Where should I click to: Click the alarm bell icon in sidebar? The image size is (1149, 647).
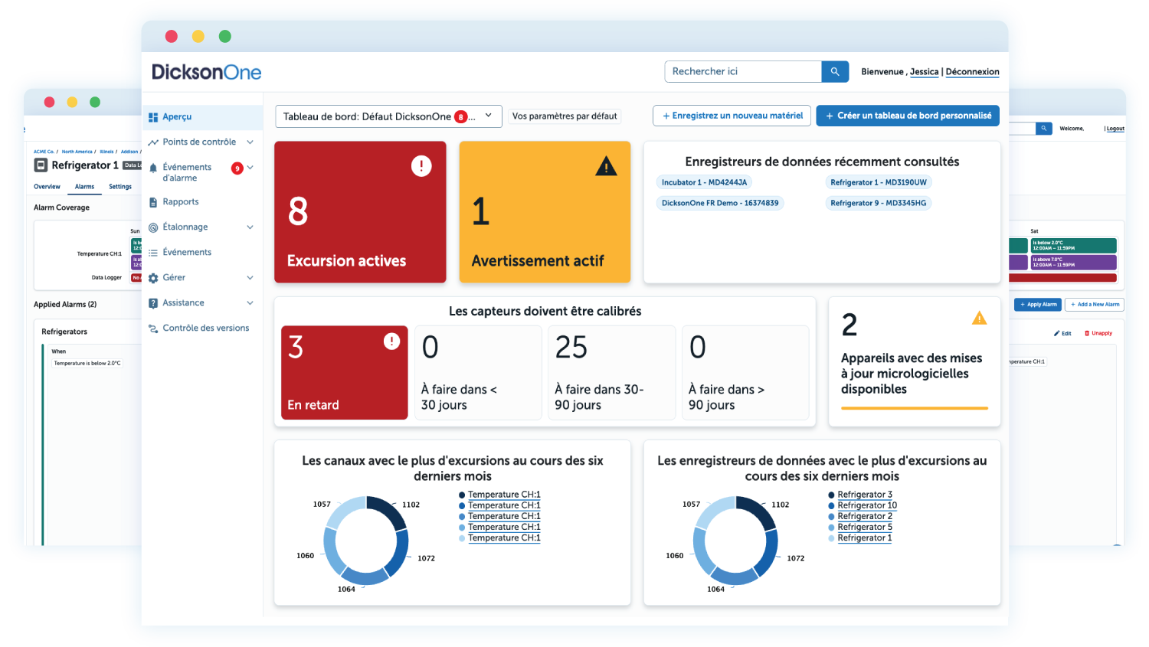[153, 168]
